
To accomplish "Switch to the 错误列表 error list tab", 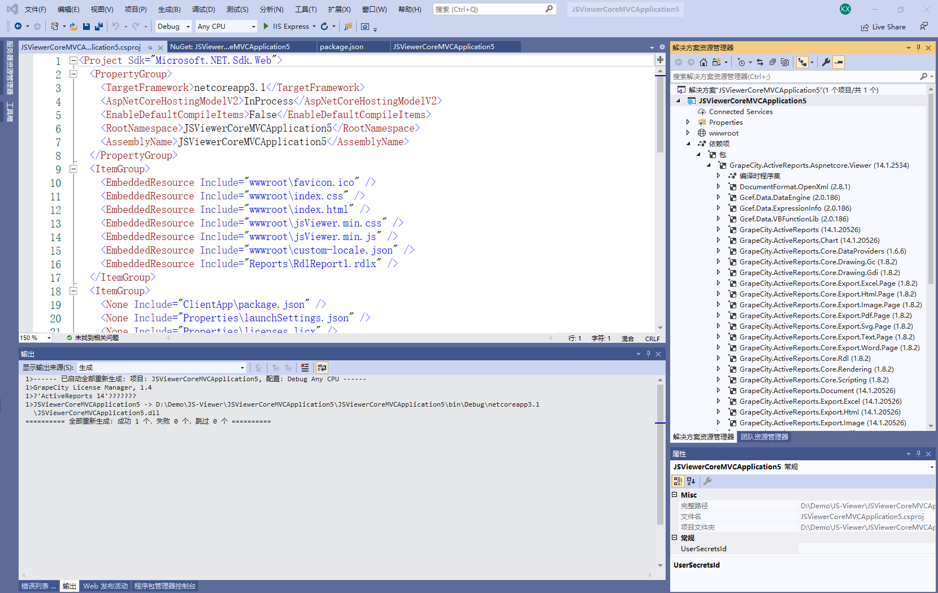I will [x=38, y=586].
